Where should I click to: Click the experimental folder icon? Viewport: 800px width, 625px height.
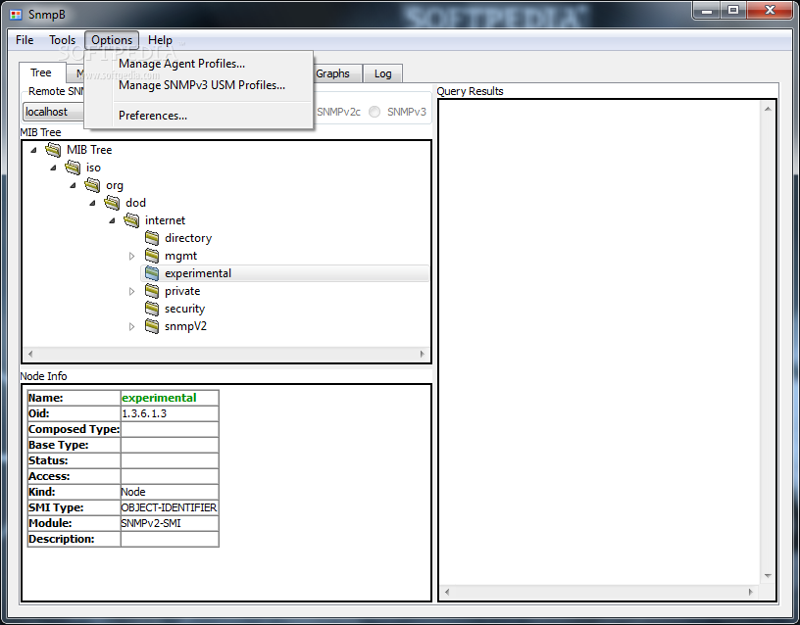[152, 273]
